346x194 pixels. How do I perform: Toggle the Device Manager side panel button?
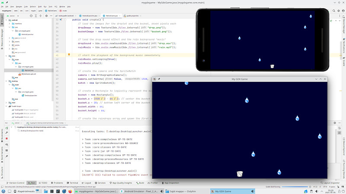[x=344, y=25]
